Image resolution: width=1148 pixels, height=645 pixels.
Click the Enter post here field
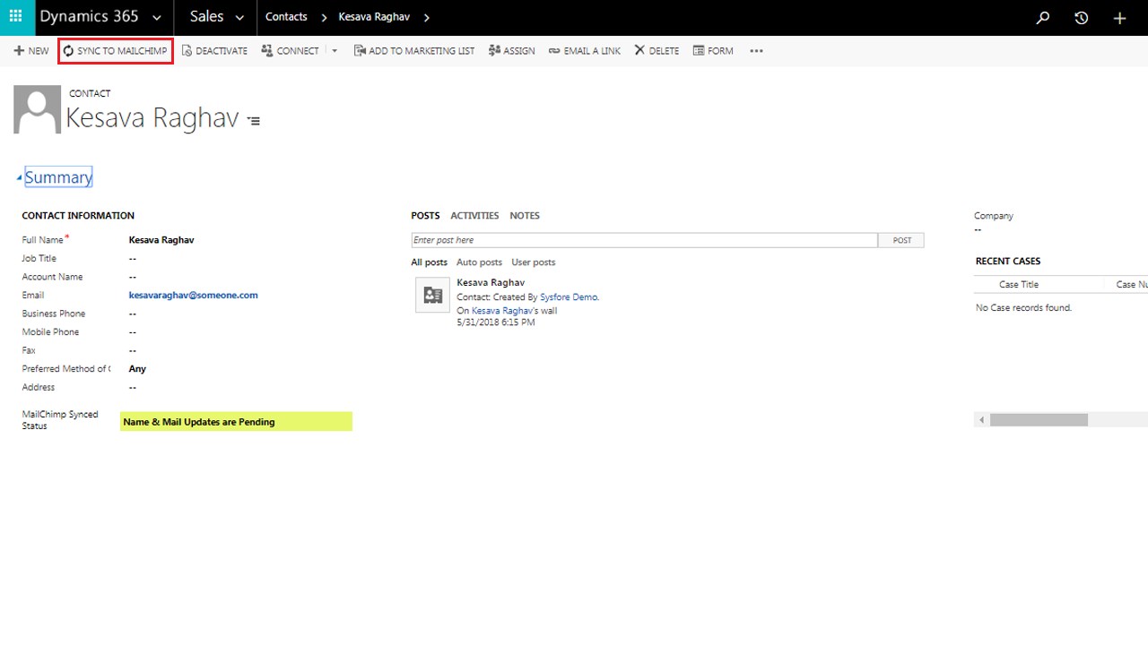tap(644, 240)
